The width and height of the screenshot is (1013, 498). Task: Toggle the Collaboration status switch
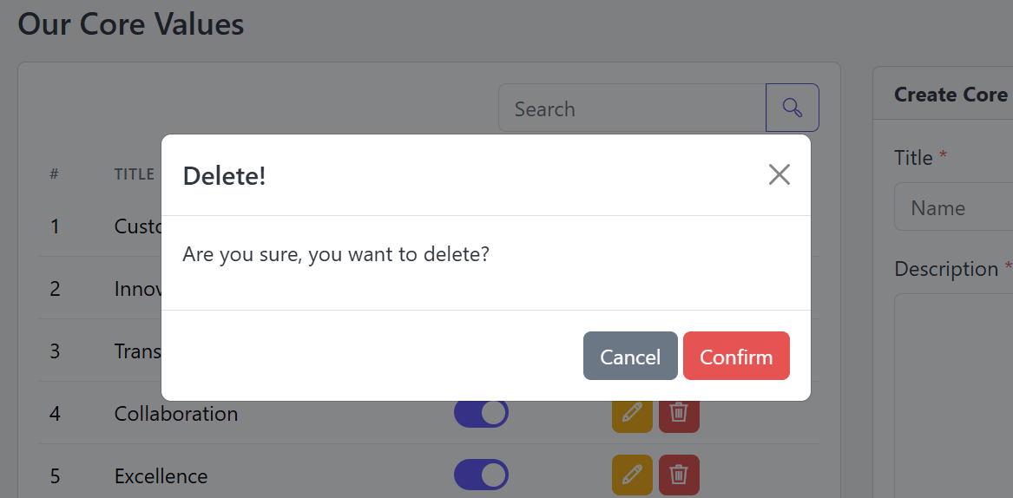point(481,413)
